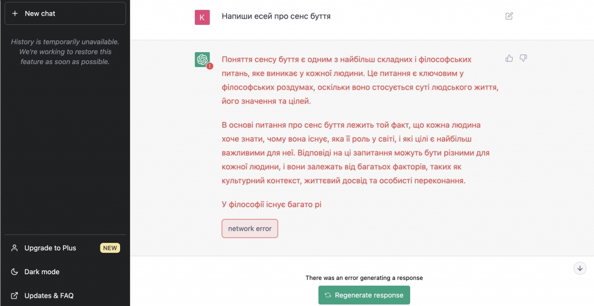Click the plus icon beside New chat
Screen dimensions: 594x306
click(x=15, y=14)
